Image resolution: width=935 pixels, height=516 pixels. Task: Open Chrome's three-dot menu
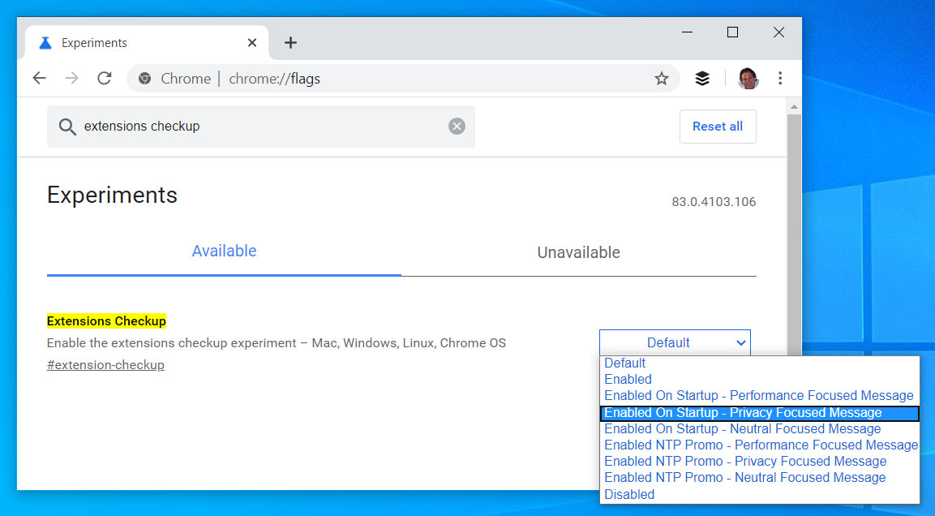coord(780,78)
